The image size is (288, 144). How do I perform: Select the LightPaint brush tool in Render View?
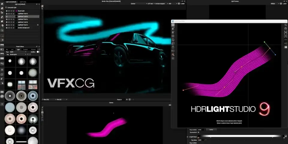tap(42, 6)
